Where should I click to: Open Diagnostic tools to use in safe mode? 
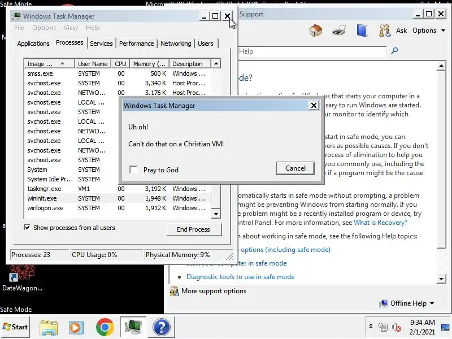[241, 277]
